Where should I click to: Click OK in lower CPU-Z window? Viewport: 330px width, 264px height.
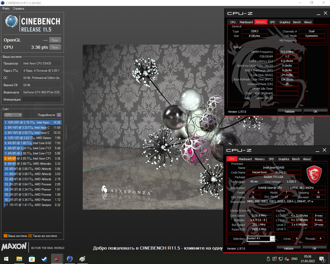coord(314,249)
